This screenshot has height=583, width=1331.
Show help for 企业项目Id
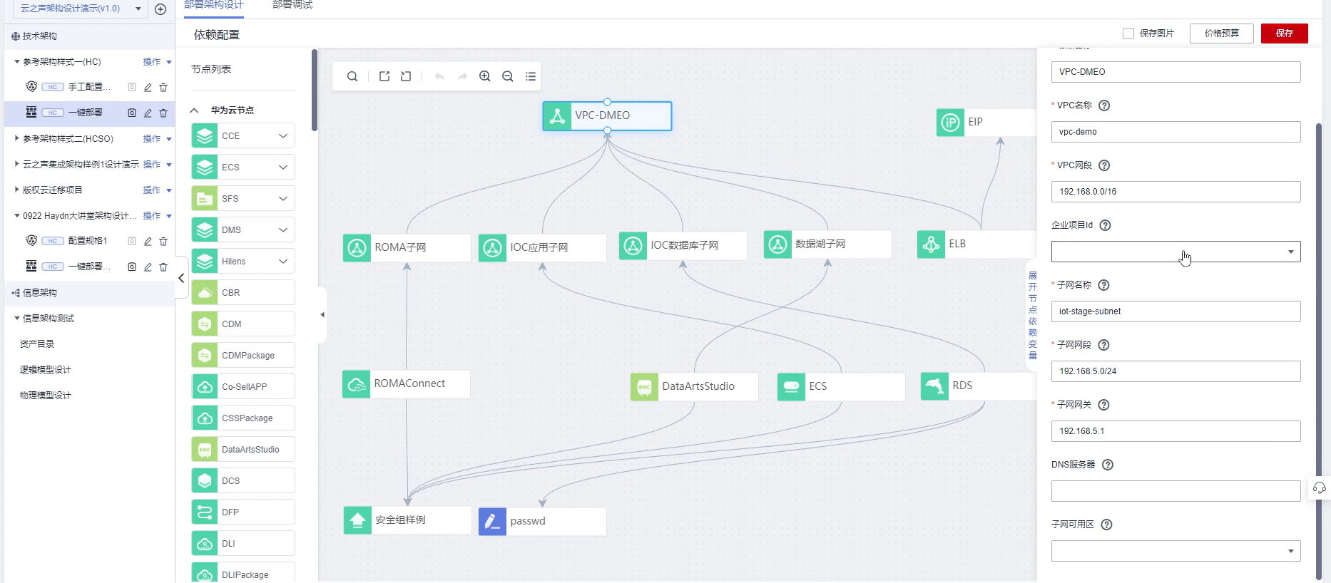click(1105, 225)
